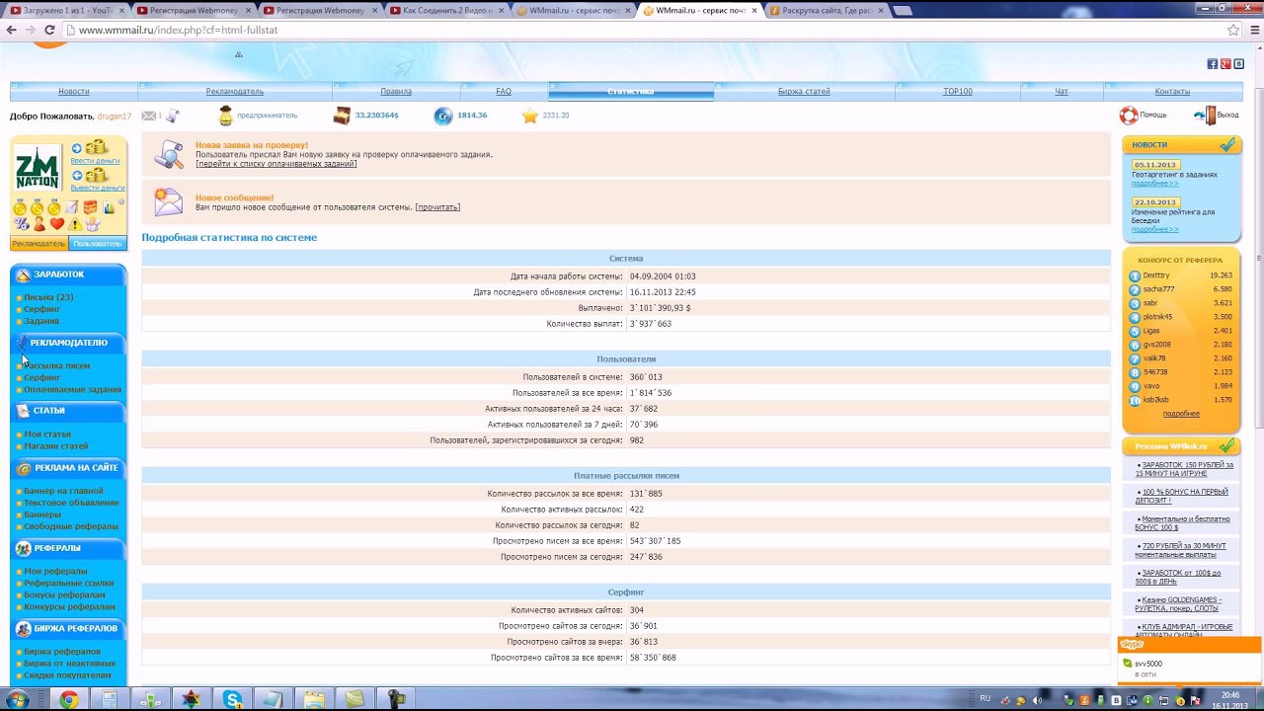
Task: Click the Google Plus share icon
Action: point(1225,64)
